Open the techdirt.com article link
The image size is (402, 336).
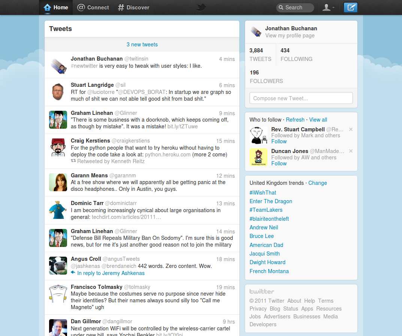tap(126, 217)
